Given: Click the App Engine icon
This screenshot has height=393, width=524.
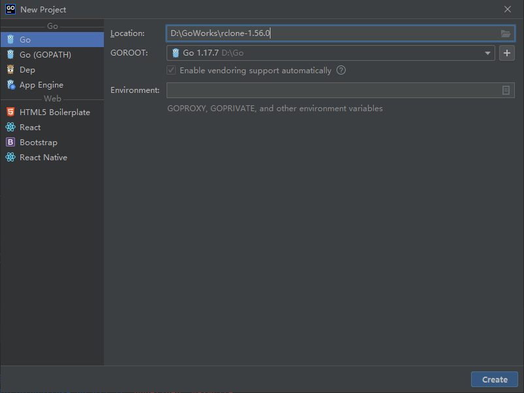Looking at the screenshot, I should 11,85.
